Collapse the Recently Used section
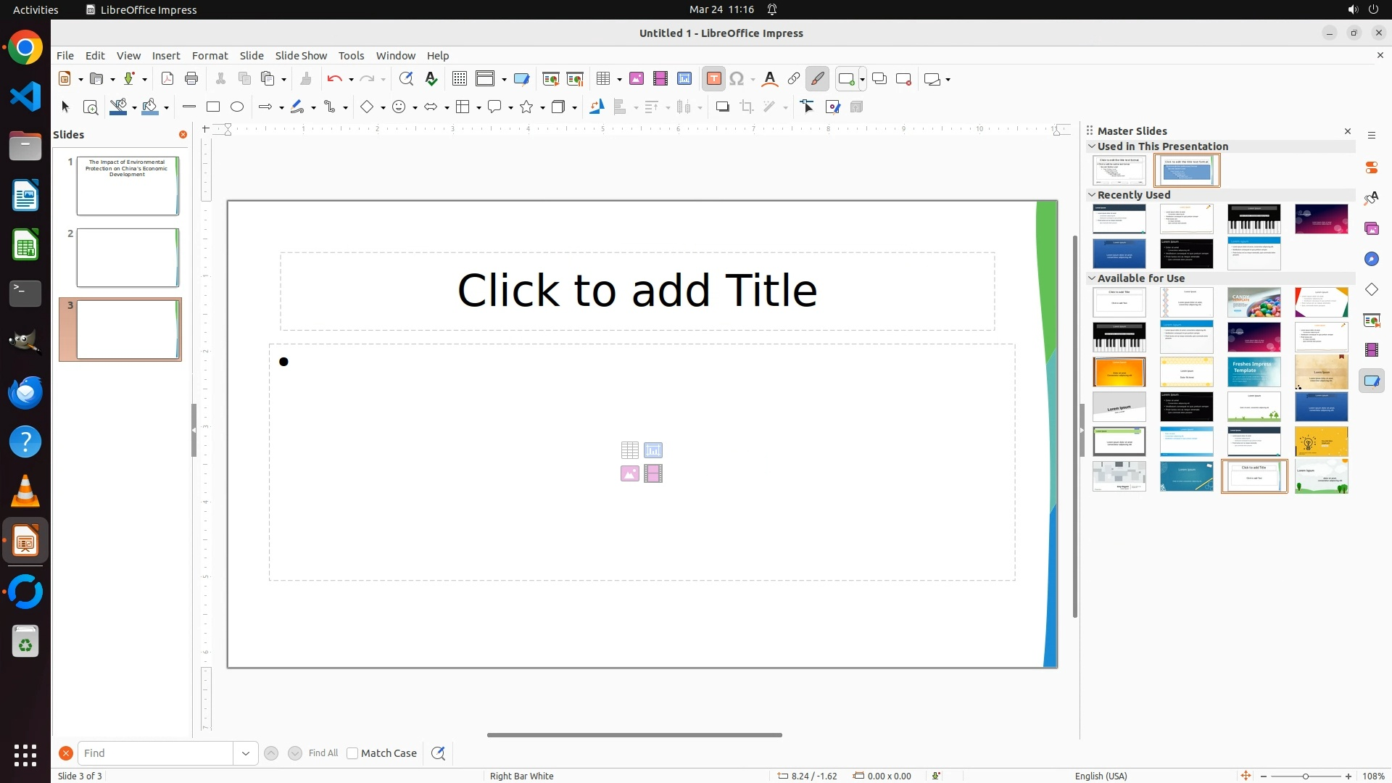Viewport: 1392px width, 783px height. coord(1092,195)
